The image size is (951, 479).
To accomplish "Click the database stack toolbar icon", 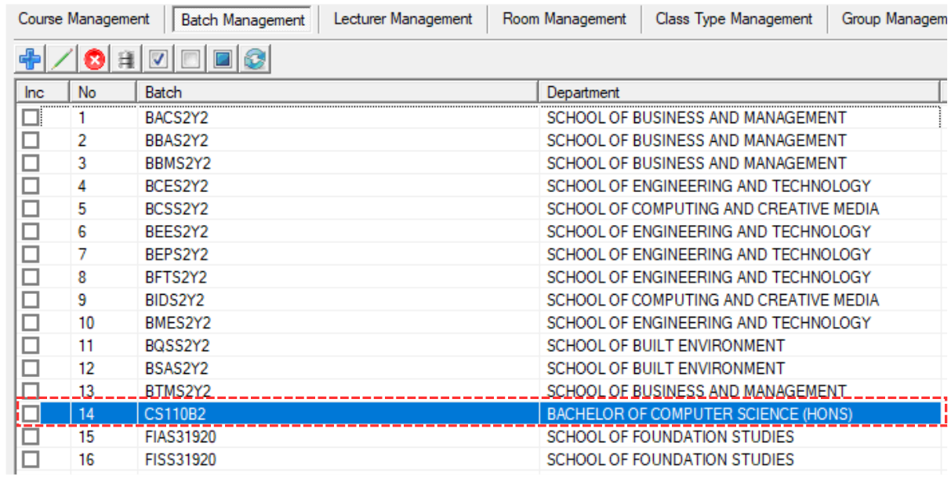I will pyautogui.click(x=126, y=59).
